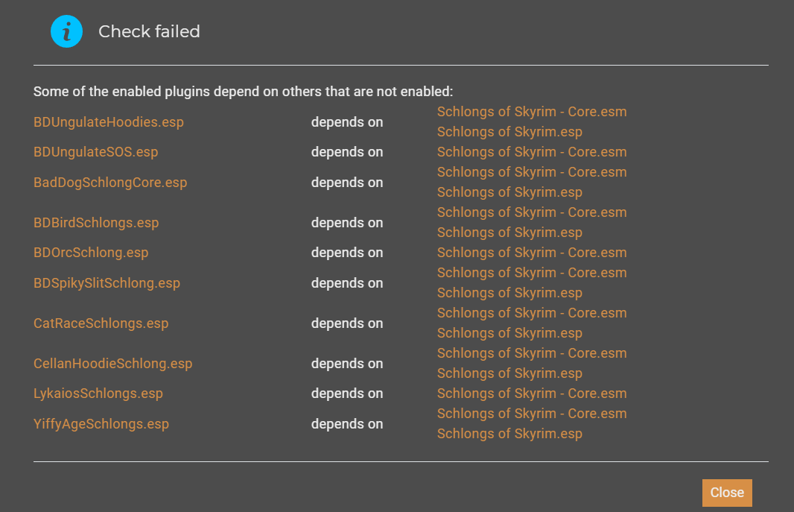Open the LykaiosSchlongs.esp plugin link

click(x=98, y=394)
